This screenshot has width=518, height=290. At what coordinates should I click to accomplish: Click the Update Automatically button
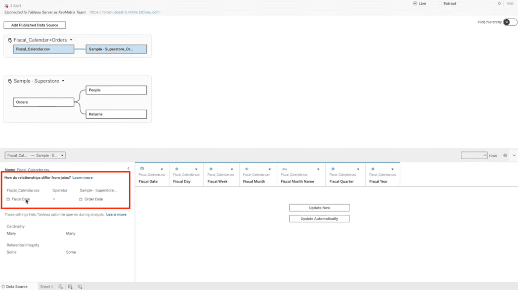(320, 219)
